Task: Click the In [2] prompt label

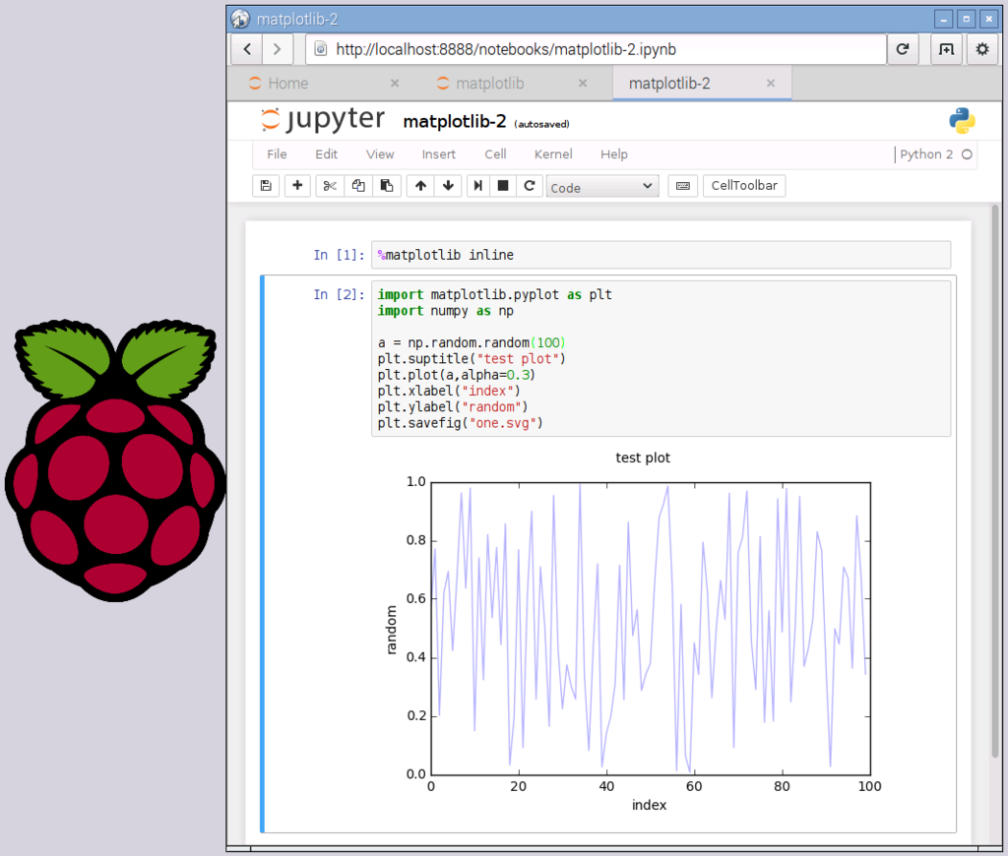Action: click(x=339, y=294)
